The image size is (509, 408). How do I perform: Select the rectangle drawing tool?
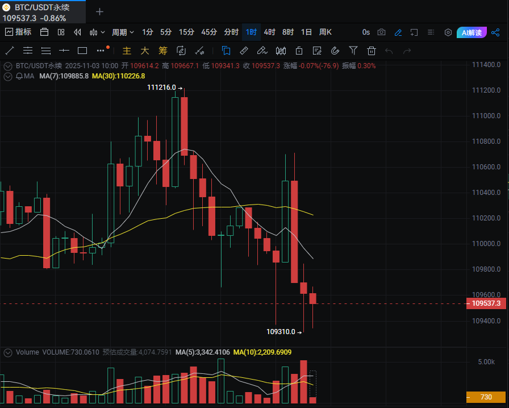pos(82,51)
